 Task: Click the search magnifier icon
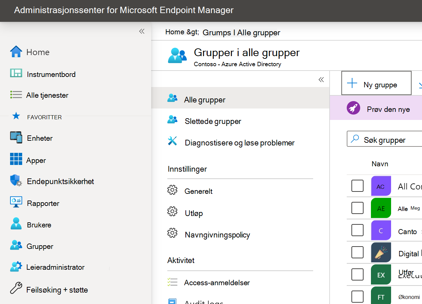coord(355,139)
